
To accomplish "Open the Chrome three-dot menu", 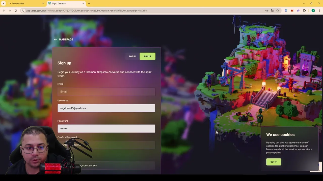I will 319,11.
